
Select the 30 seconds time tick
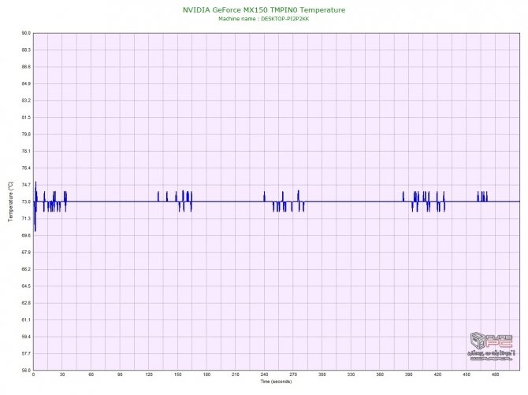[x=62, y=375]
